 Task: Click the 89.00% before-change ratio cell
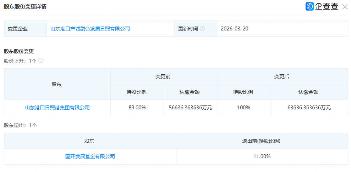(137, 108)
